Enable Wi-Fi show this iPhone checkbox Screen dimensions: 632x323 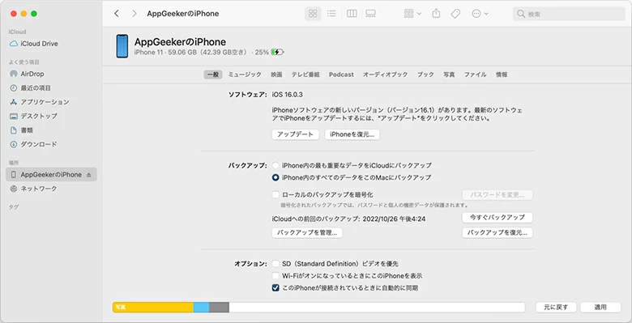[x=275, y=276]
